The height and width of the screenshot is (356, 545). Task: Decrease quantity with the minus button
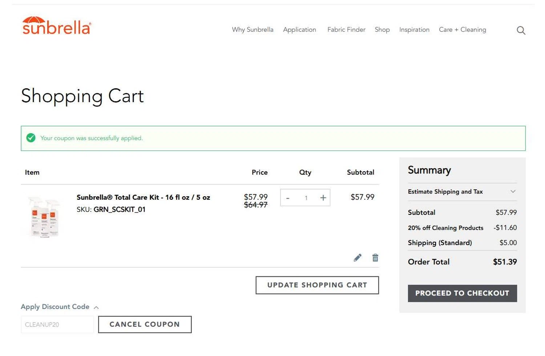pyautogui.click(x=287, y=198)
